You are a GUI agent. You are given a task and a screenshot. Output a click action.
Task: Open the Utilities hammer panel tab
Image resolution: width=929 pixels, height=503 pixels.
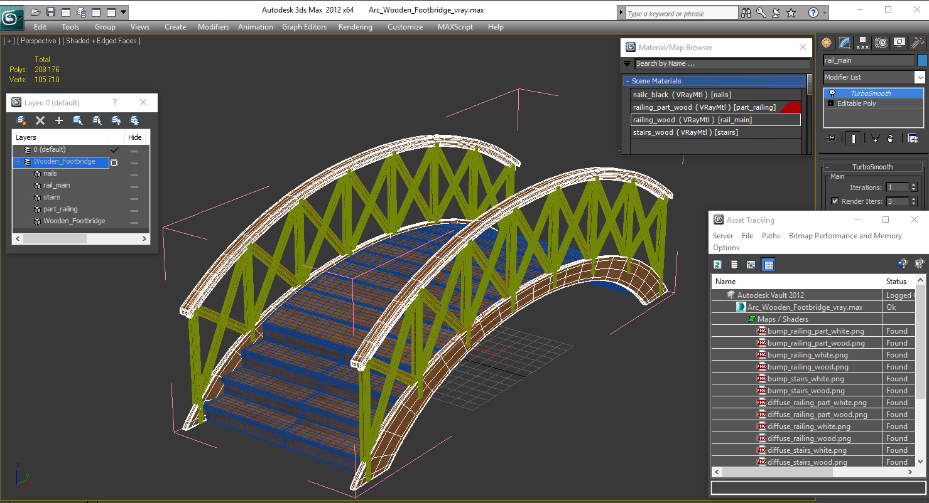918,43
